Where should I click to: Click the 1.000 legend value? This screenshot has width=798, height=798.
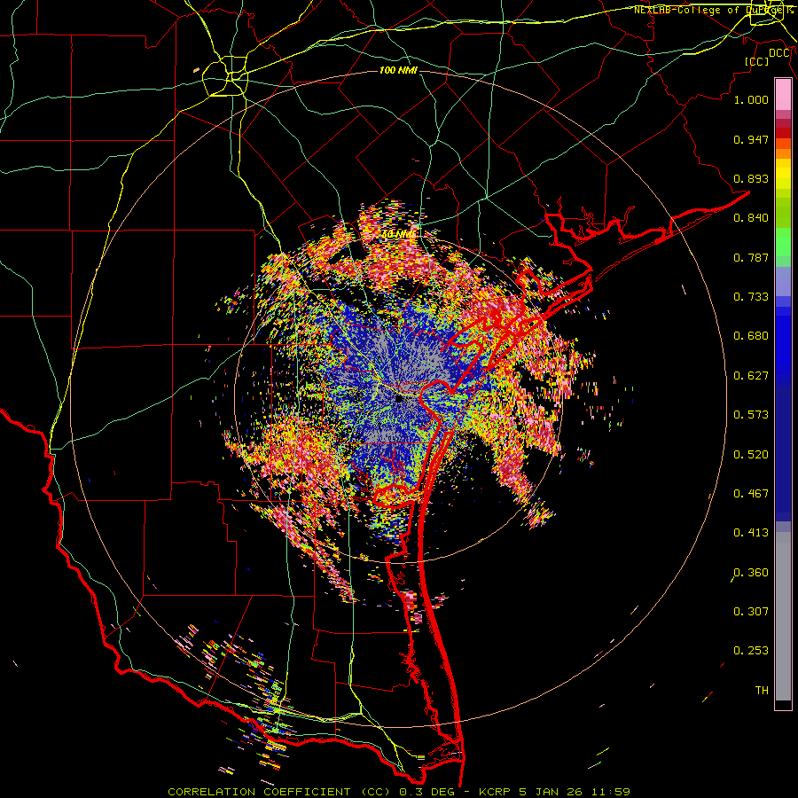pyautogui.click(x=751, y=99)
